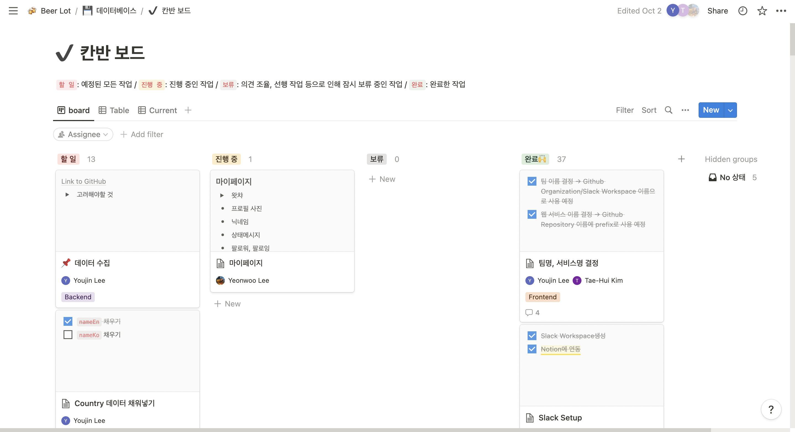The image size is (795, 432).
Task: Uncheck the Slack Workspace생성 checkbox
Action: click(x=532, y=335)
